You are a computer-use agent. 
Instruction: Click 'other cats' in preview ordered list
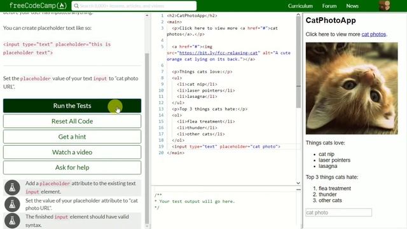click(330, 200)
